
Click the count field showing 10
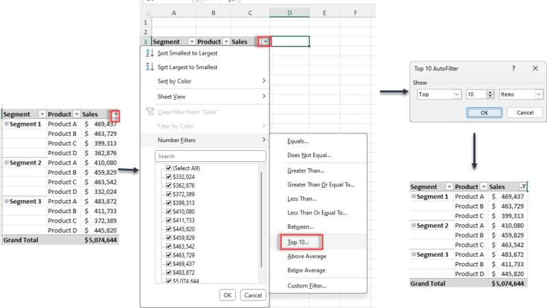476,94
